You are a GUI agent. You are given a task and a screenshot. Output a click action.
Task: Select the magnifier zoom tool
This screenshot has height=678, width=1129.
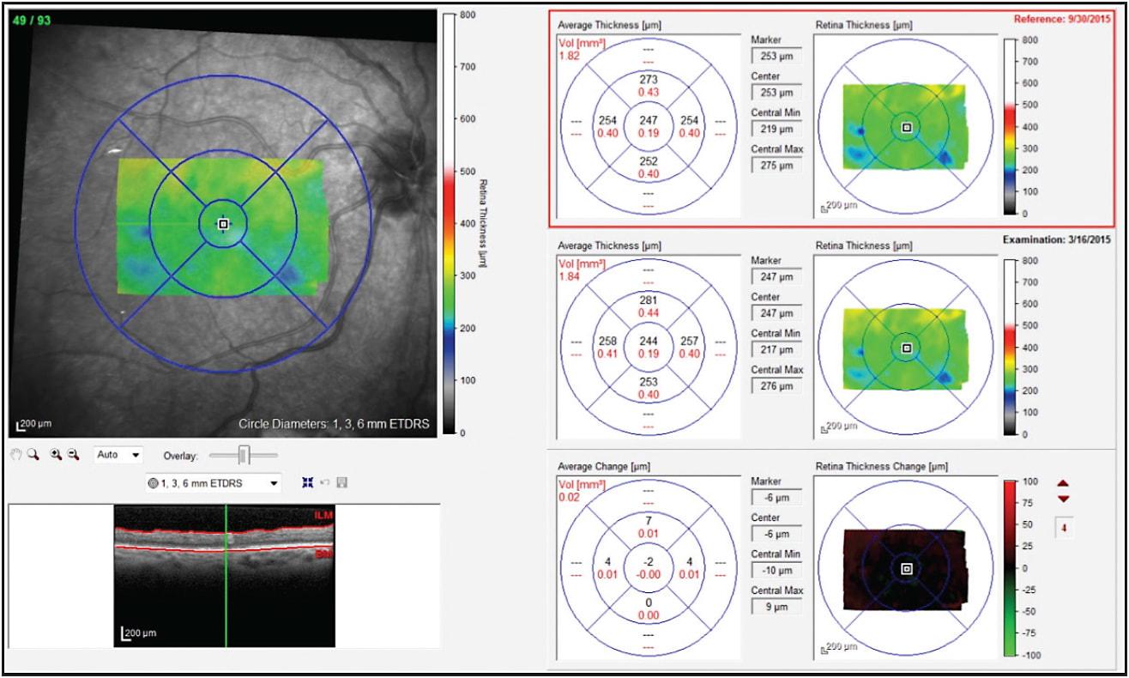coord(34,455)
